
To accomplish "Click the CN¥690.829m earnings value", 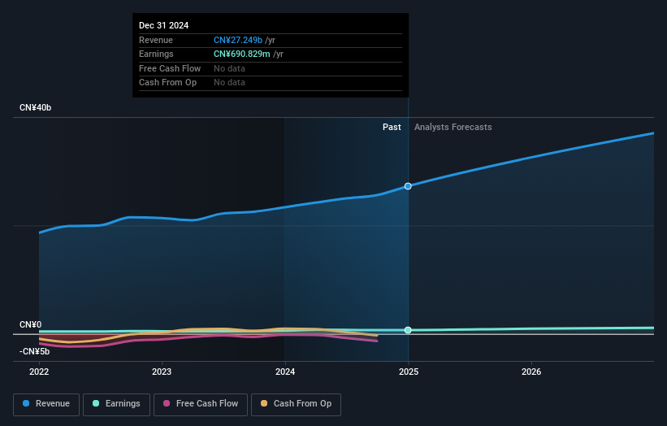I will click(241, 54).
